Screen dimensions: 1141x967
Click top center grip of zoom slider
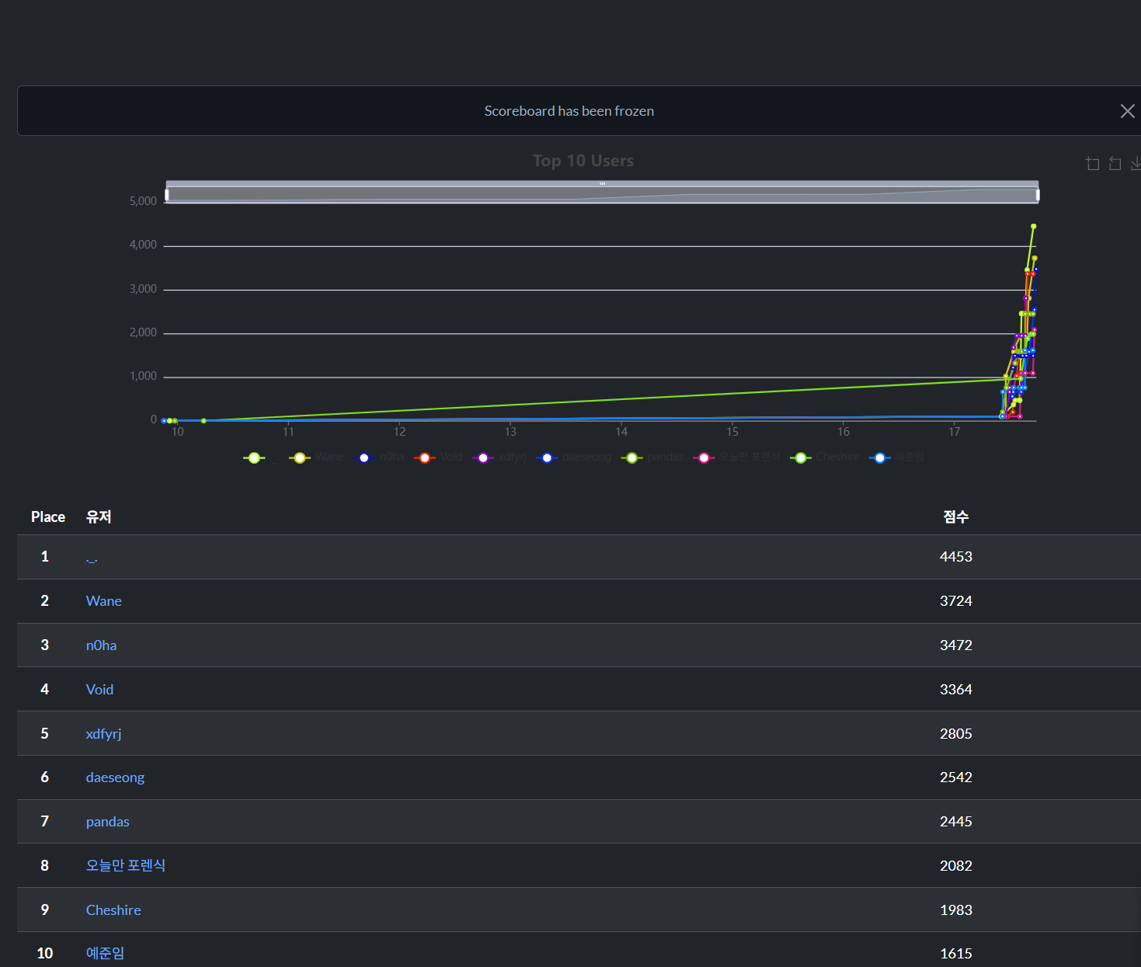[602, 183]
